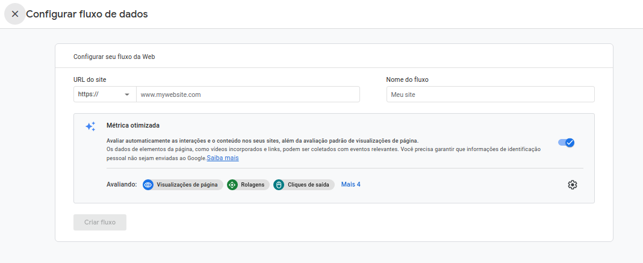
Task: Toggle the Métrica otimizada switch off
Action: tap(567, 143)
